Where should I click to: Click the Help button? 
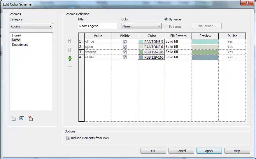pos(237,151)
